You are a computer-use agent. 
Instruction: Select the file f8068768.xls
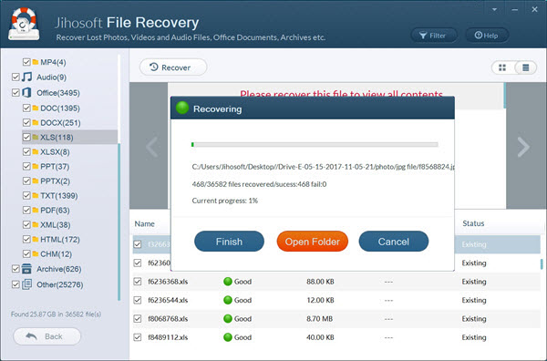coord(168,319)
